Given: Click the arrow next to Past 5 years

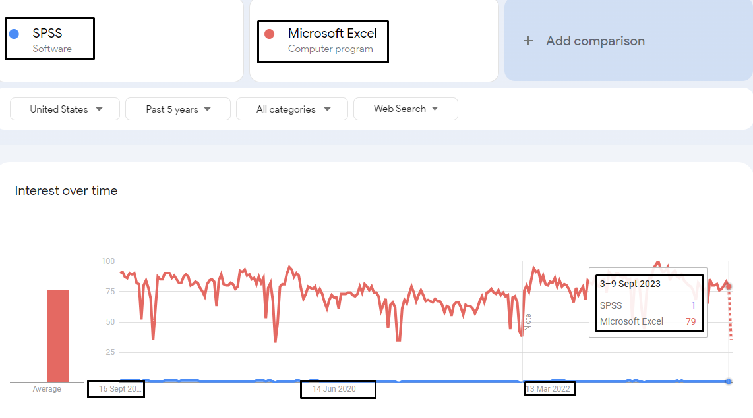Looking at the screenshot, I should click(x=207, y=109).
